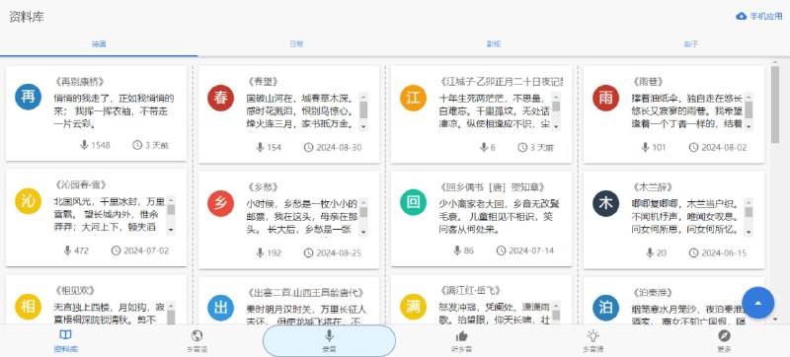Tap the microphone record button in bottom bar

click(329, 340)
